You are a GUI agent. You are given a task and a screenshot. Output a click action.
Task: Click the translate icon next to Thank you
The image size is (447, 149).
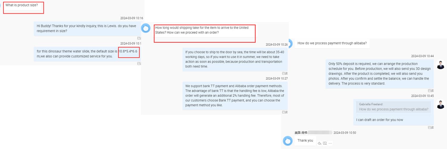325,143
